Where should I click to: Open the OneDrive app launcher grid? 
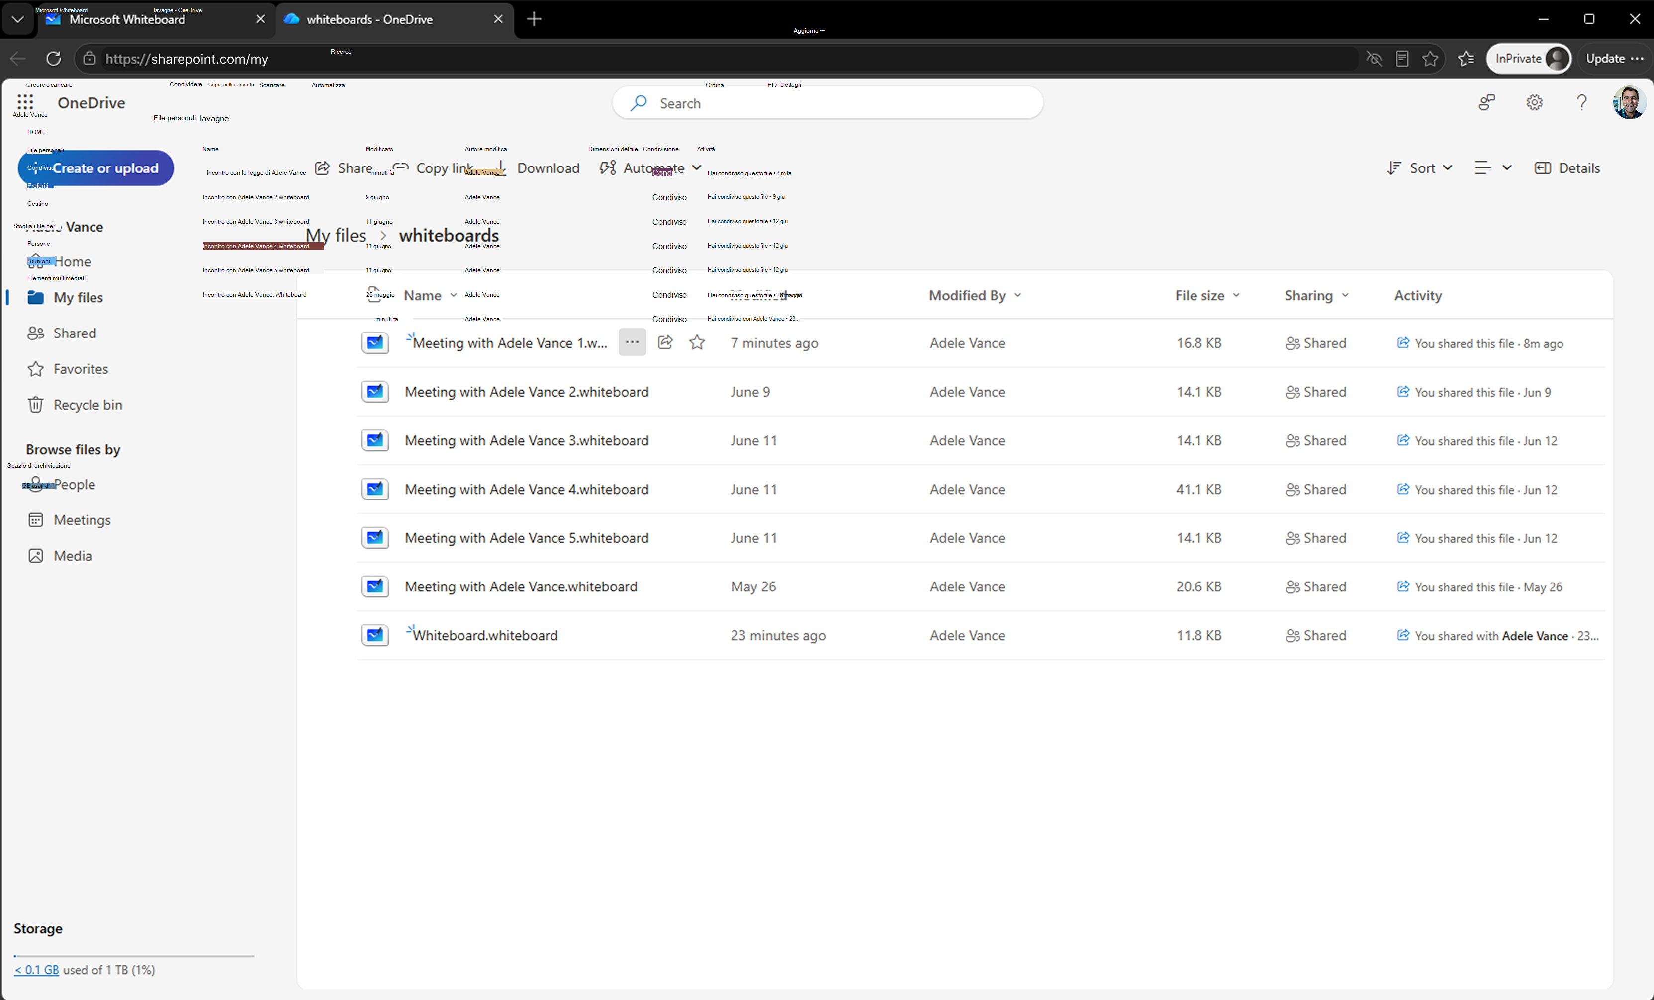25,102
